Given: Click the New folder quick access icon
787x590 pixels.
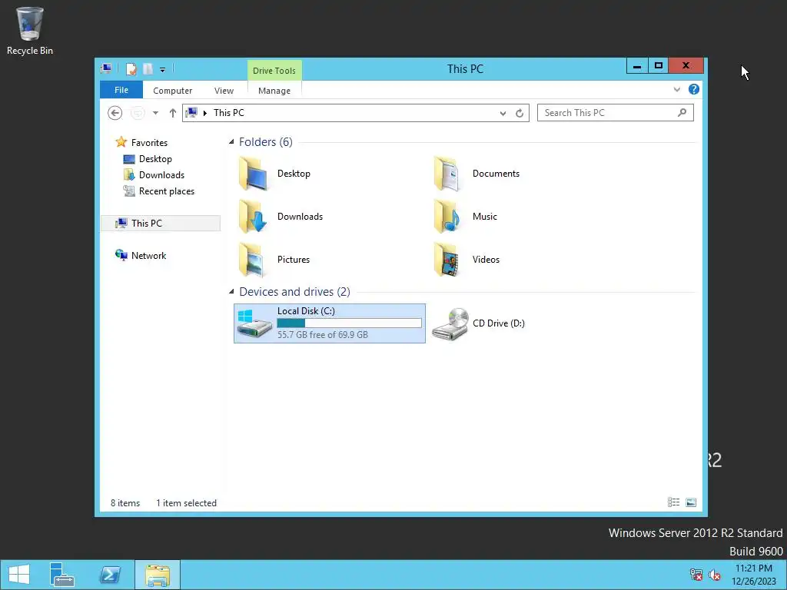Looking at the screenshot, I should (148, 68).
